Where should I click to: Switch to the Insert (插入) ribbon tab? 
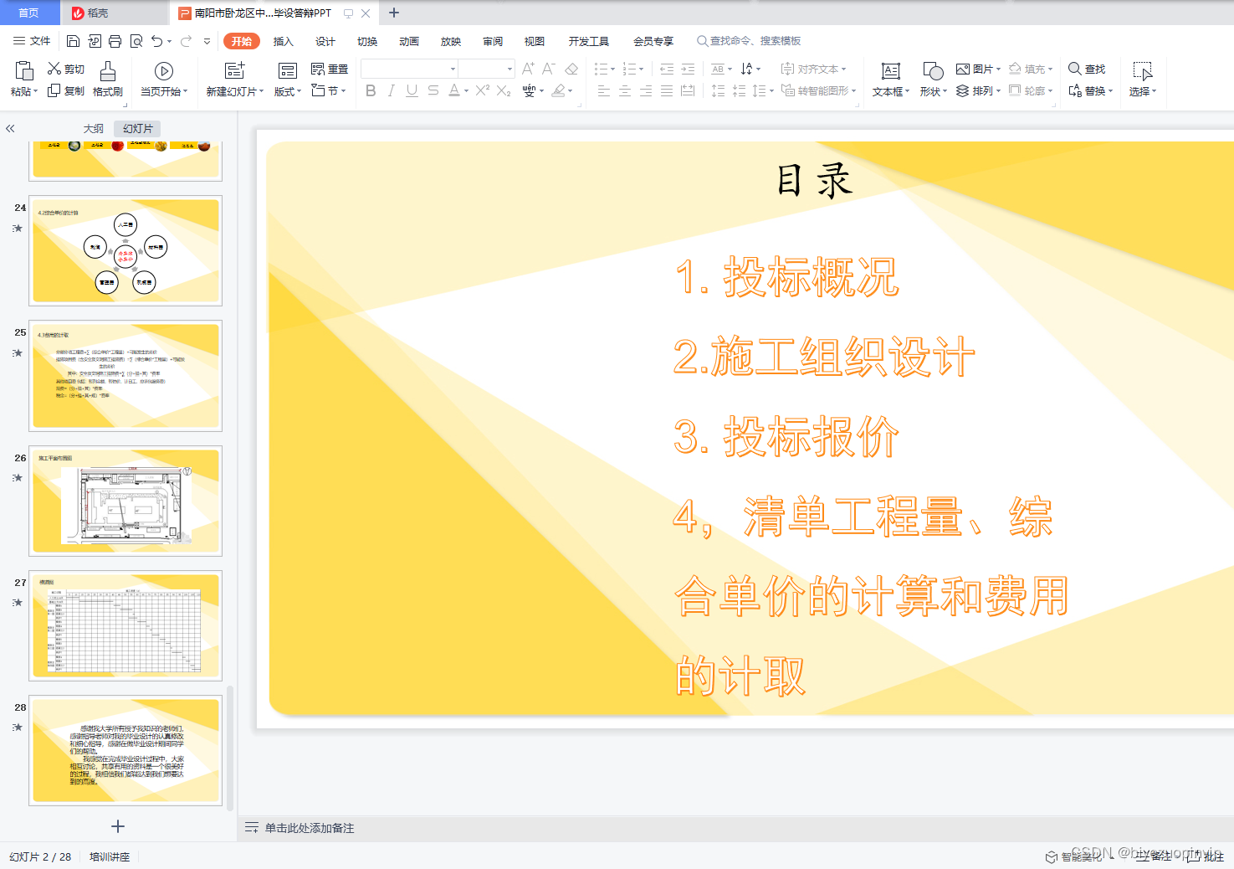pyautogui.click(x=284, y=41)
